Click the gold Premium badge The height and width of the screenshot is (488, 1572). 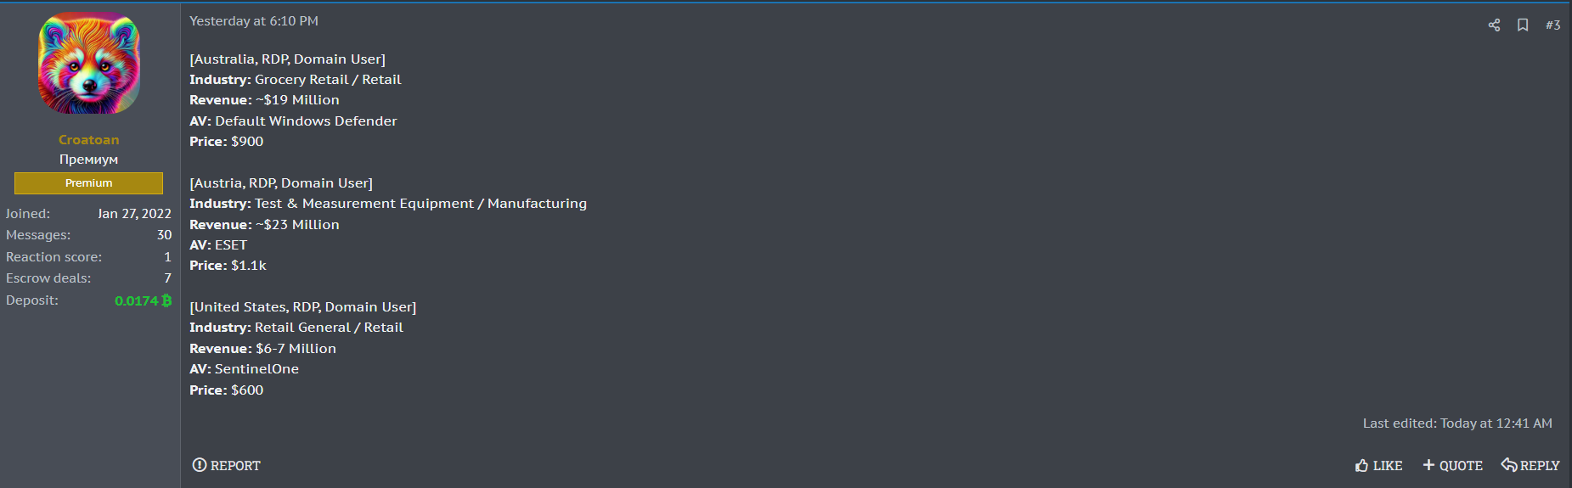(88, 183)
